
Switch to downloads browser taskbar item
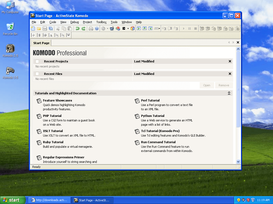pyautogui.click(x=49, y=200)
